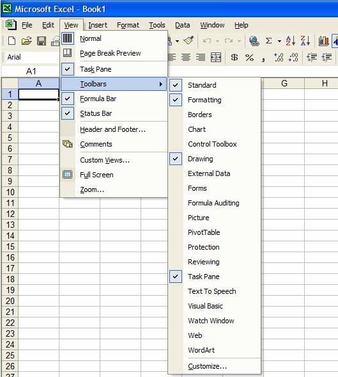Select column G header

[284, 83]
